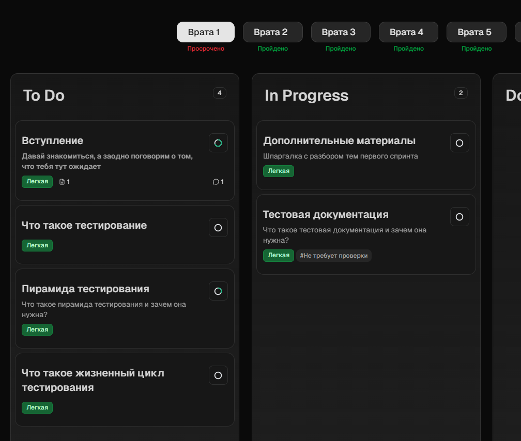Toggle status circle on Что такое тестирование card
The image size is (521, 441).
(x=218, y=228)
